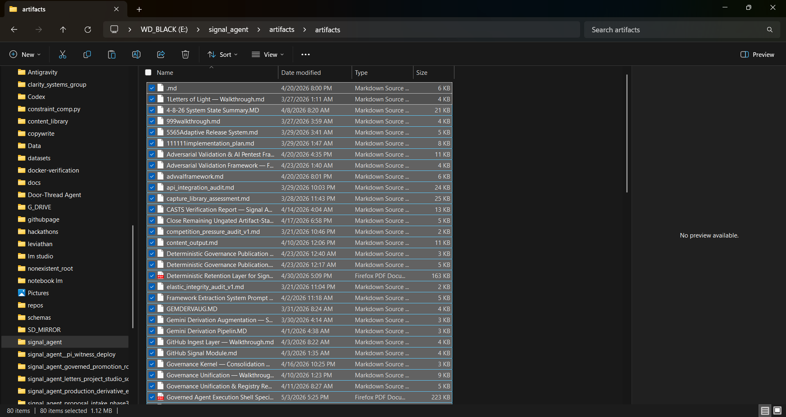This screenshot has height=417, width=786.
Task: Expand chevron between the two artifacts breadcrumbs
Action: (305, 29)
